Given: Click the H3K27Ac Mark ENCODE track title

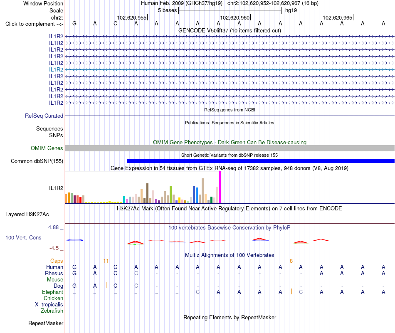Looking at the screenshot, I should [x=230, y=209].
